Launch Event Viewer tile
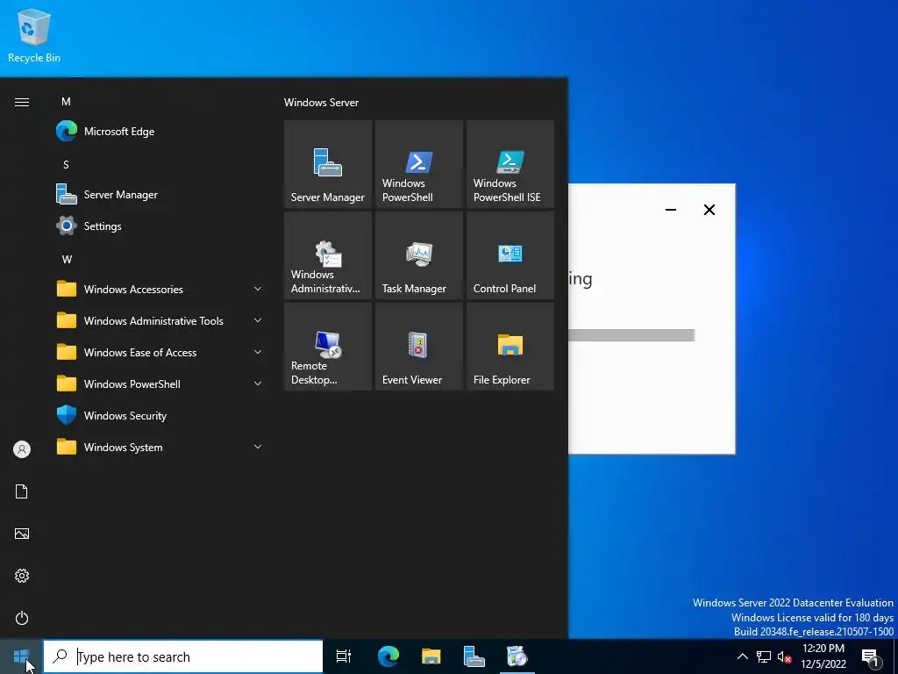The height and width of the screenshot is (674, 898). [x=418, y=347]
